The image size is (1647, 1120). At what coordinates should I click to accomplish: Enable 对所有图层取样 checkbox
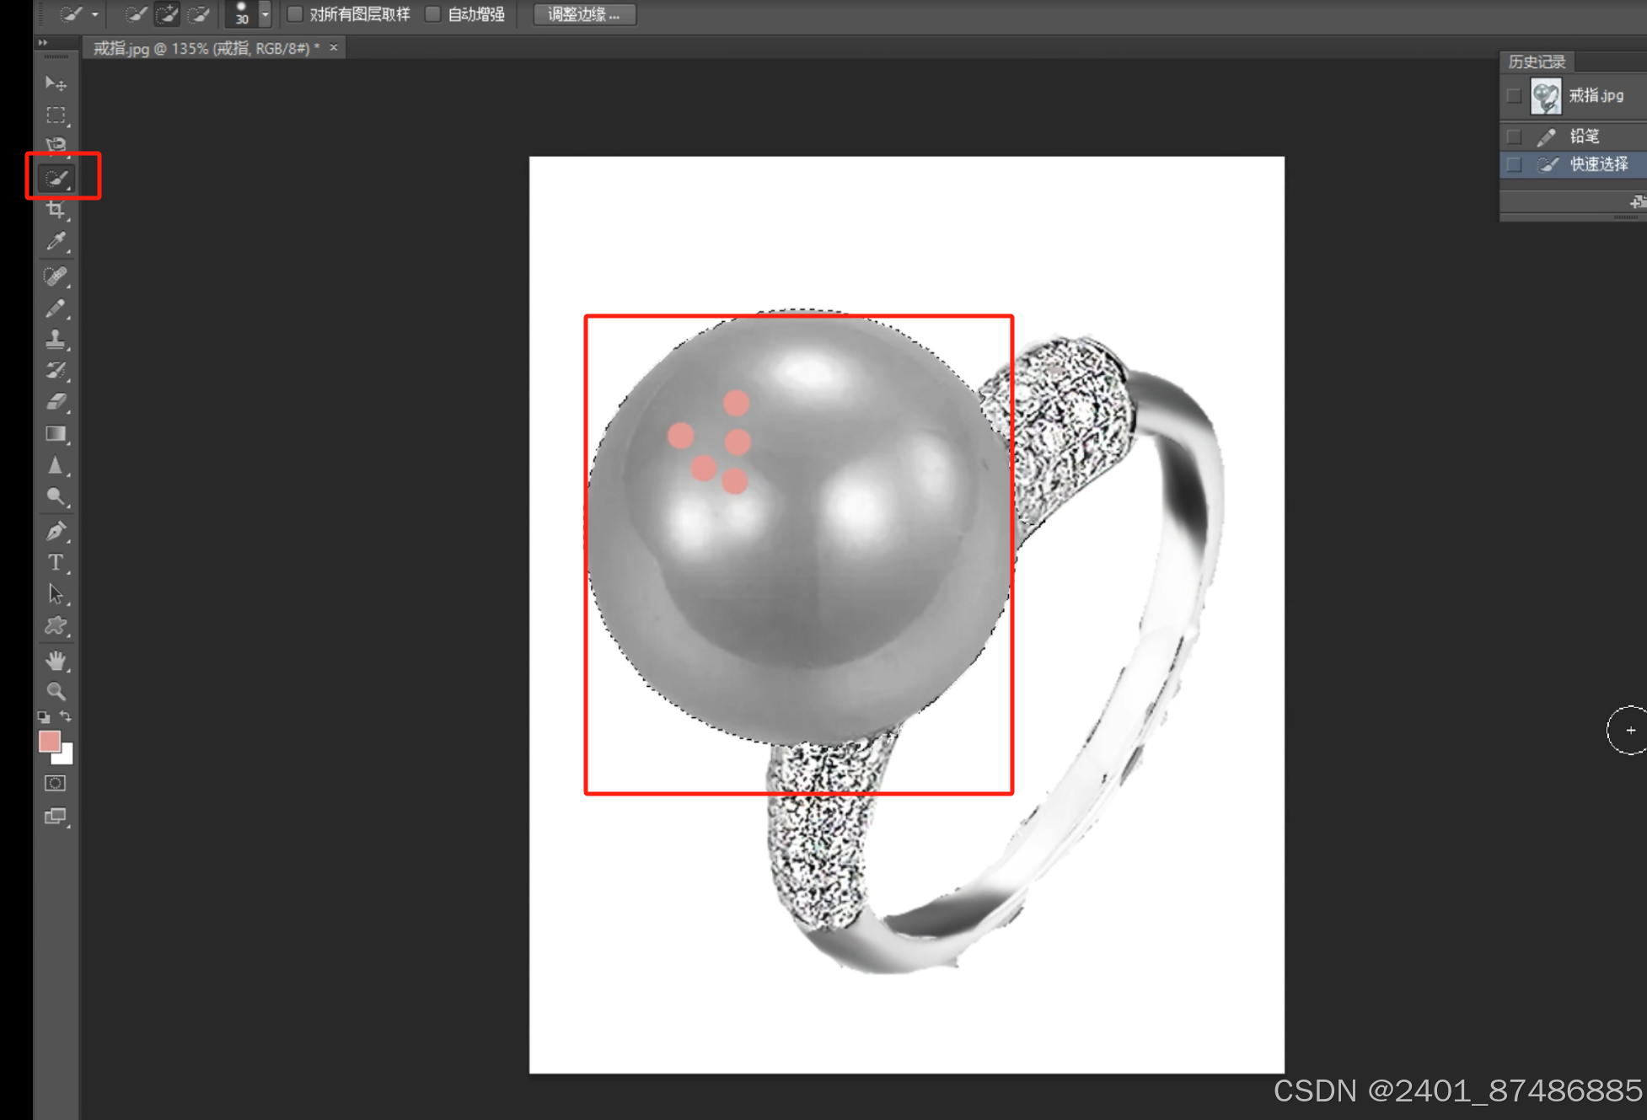(295, 14)
